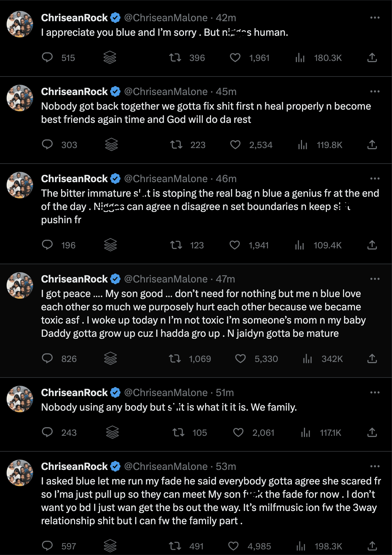Retweet the tweet posted 45m ago
Image resolution: width=392 pixels, height=555 pixels.
pyautogui.click(x=176, y=145)
